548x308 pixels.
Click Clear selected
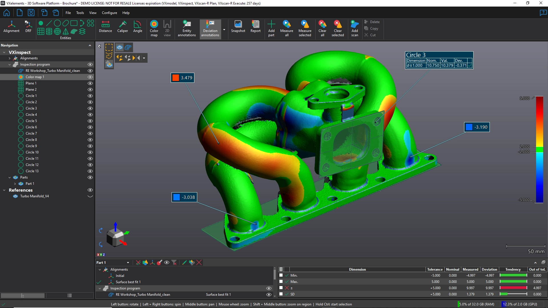point(338,29)
